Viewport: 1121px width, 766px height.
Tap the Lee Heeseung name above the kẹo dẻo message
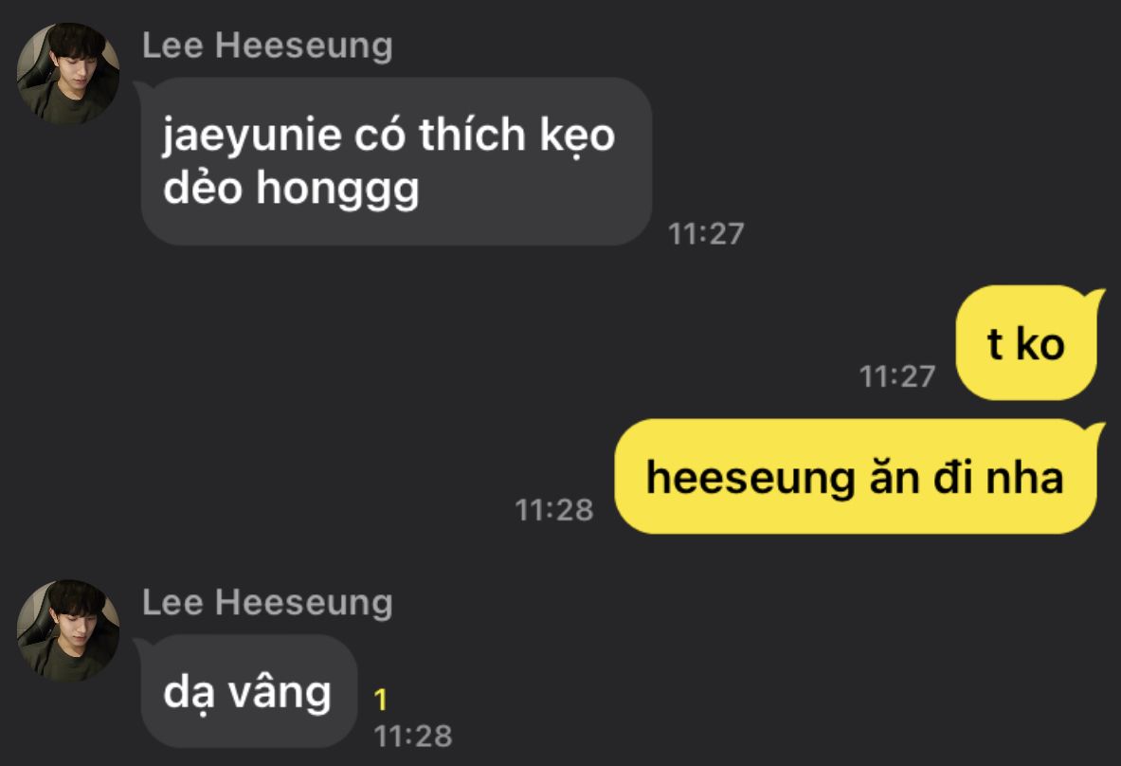pyautogui.click(x=267, y=46)
